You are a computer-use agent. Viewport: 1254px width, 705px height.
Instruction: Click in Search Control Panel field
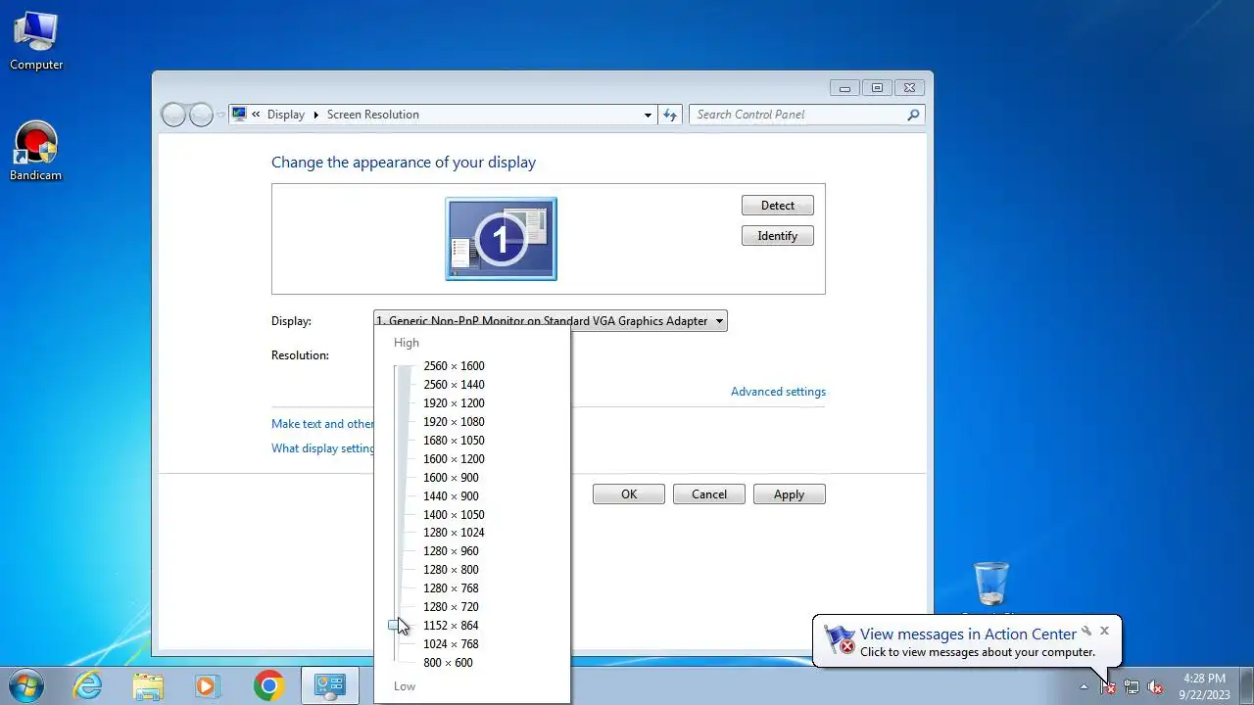[x=797, y=115]
